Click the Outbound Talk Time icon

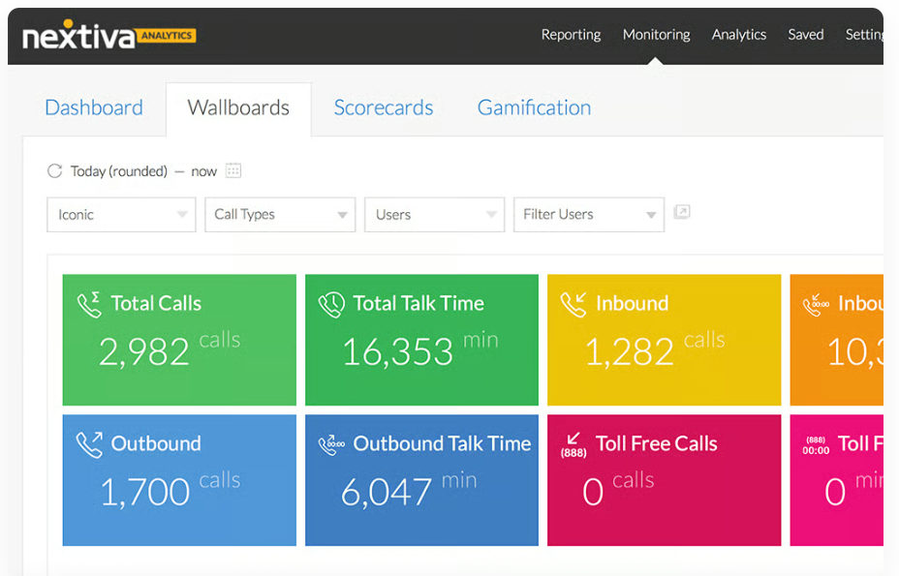pos(331,444)
